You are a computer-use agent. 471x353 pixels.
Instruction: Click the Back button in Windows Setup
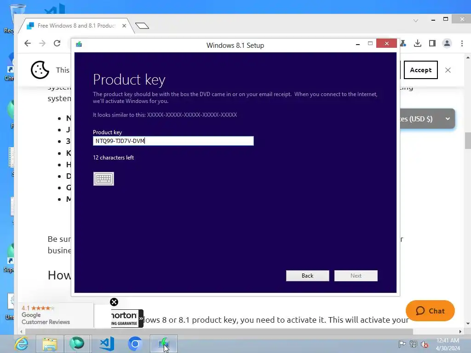point(307,276)
